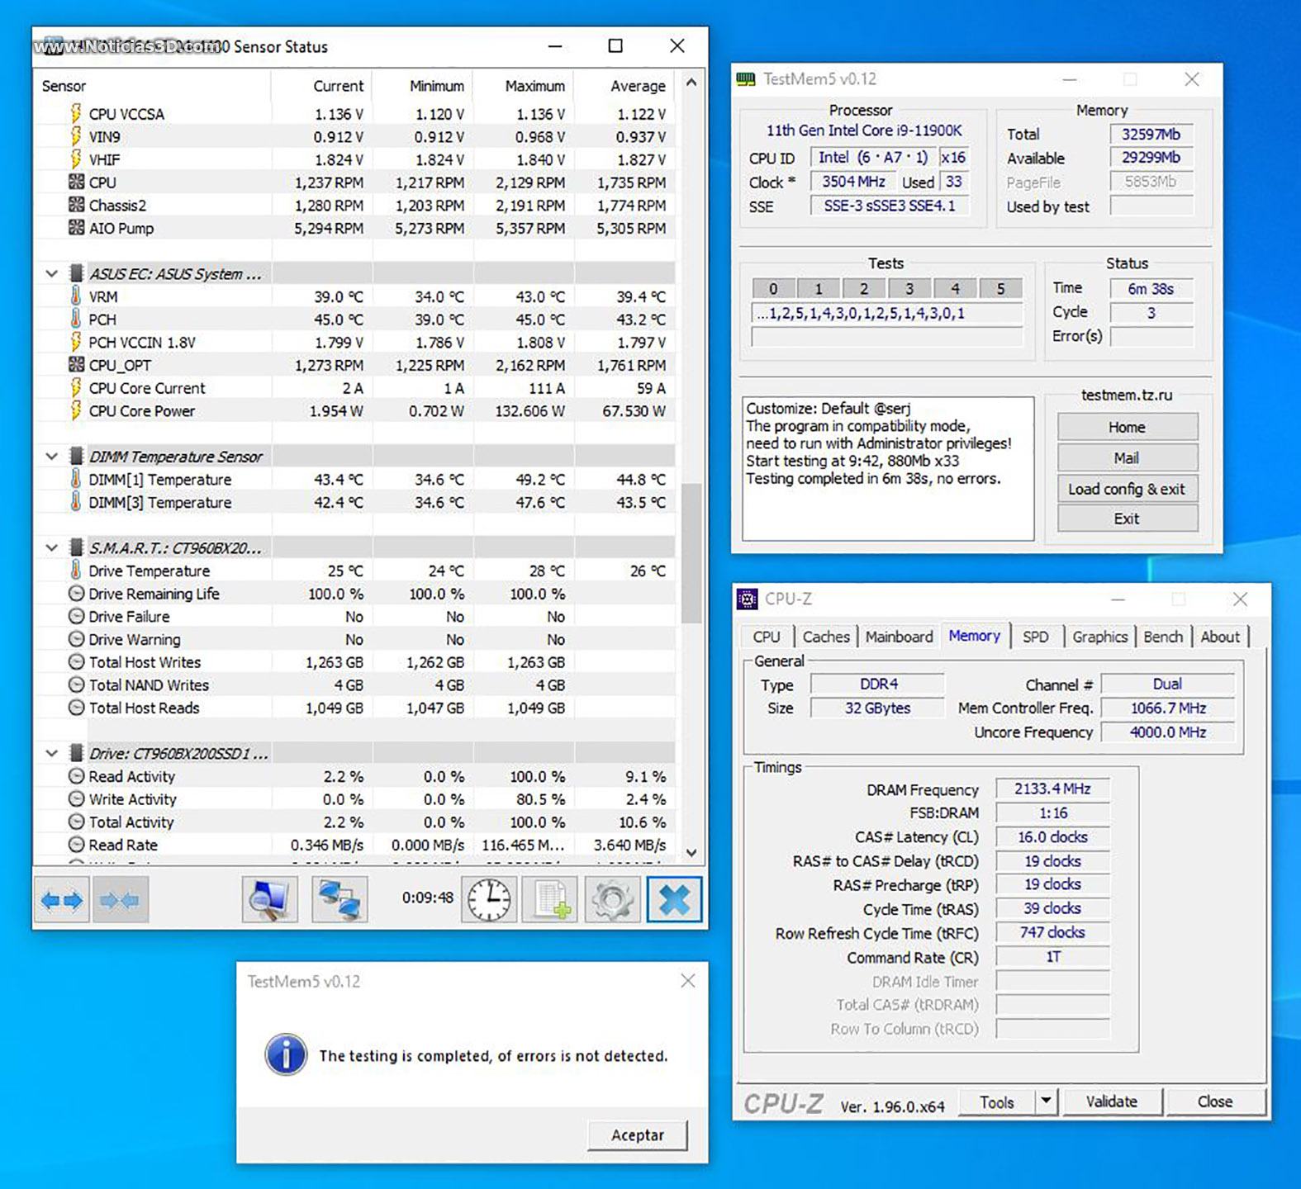Click the Uncore Frequency 4000.0 MHz field
1301x1189 pixels.
click(1168, 732)
